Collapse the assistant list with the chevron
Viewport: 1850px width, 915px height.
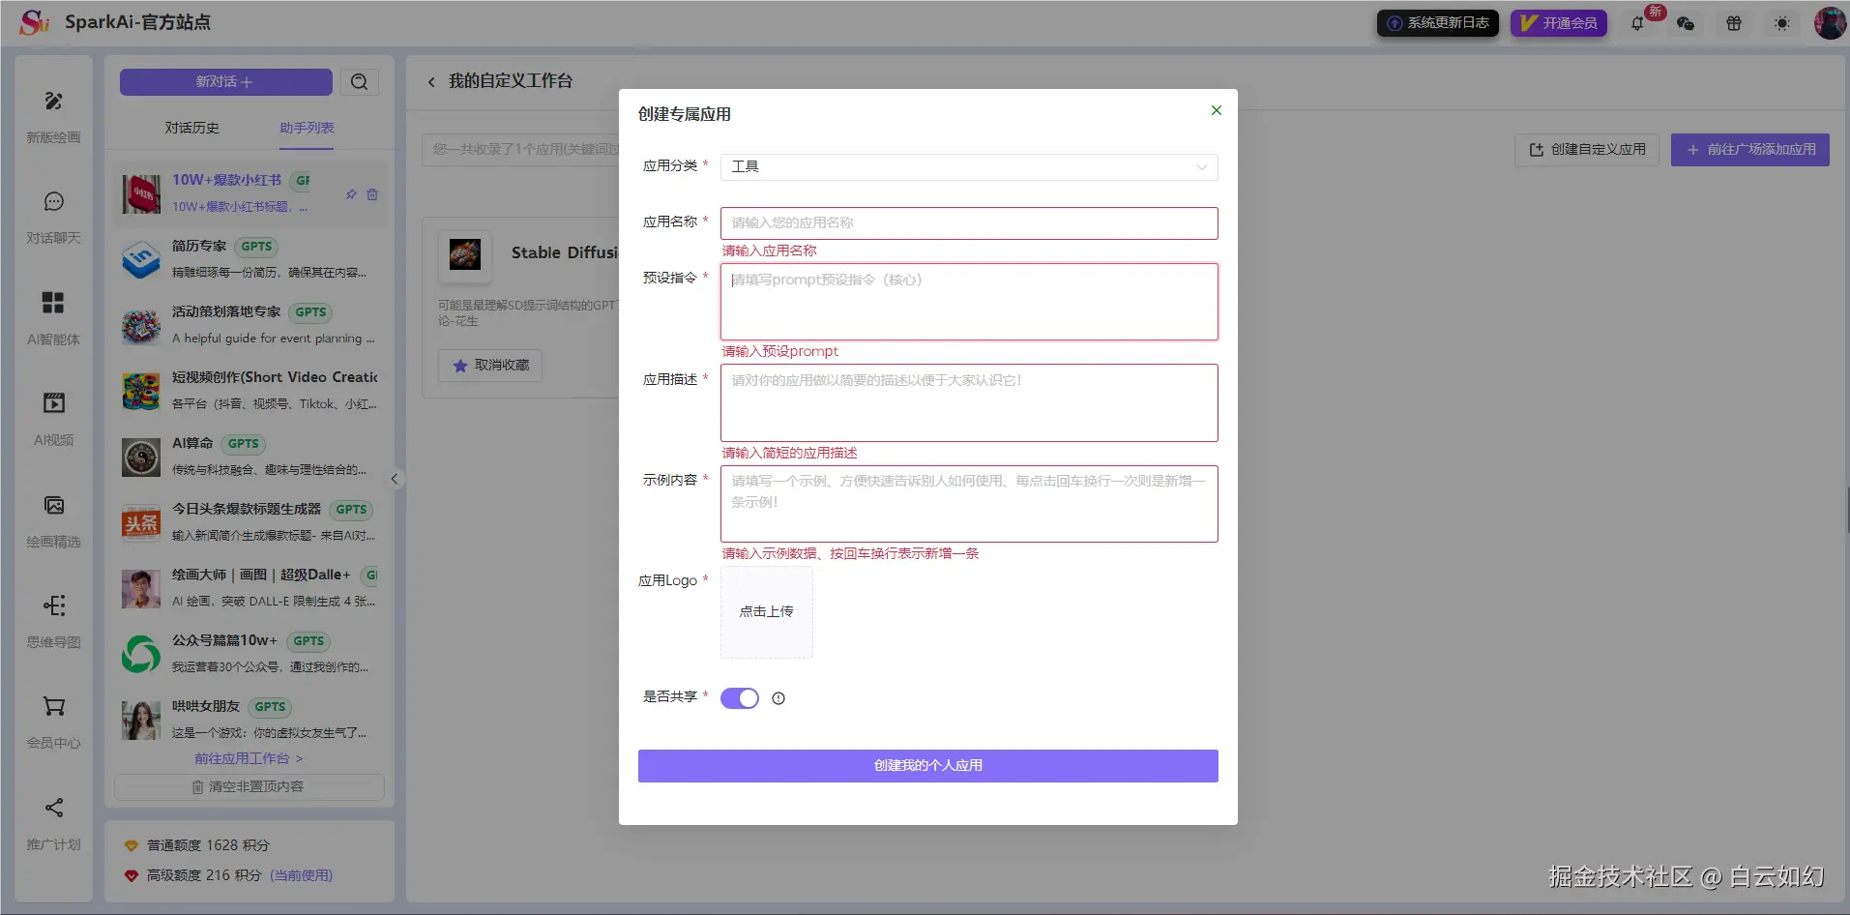(x=395, y=478)
